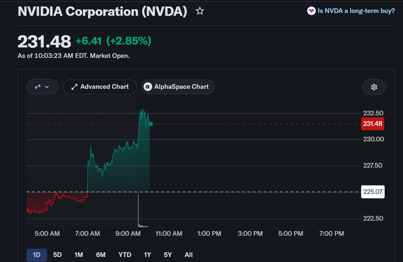Follow the 'Is NVDA a long-term buy?' link
The width and height of the screenshot is (403, 262).
pyautogui.click(x=356, y=11)
